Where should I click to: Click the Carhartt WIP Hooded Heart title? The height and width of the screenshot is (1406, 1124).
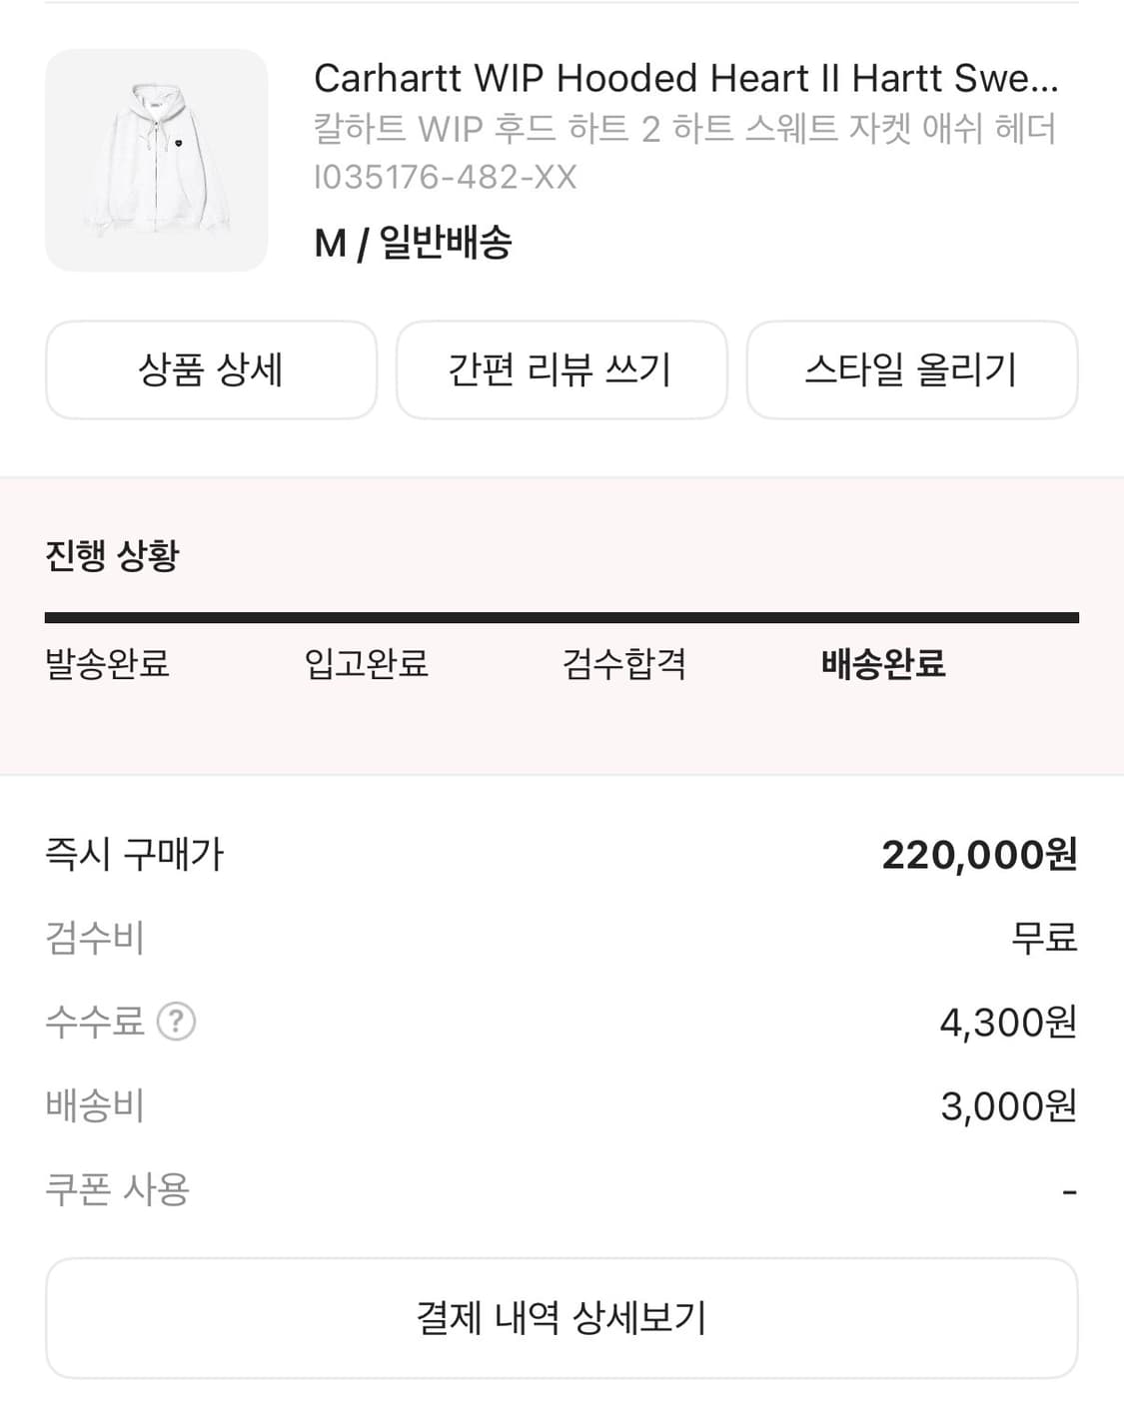[x=685, y=78]
